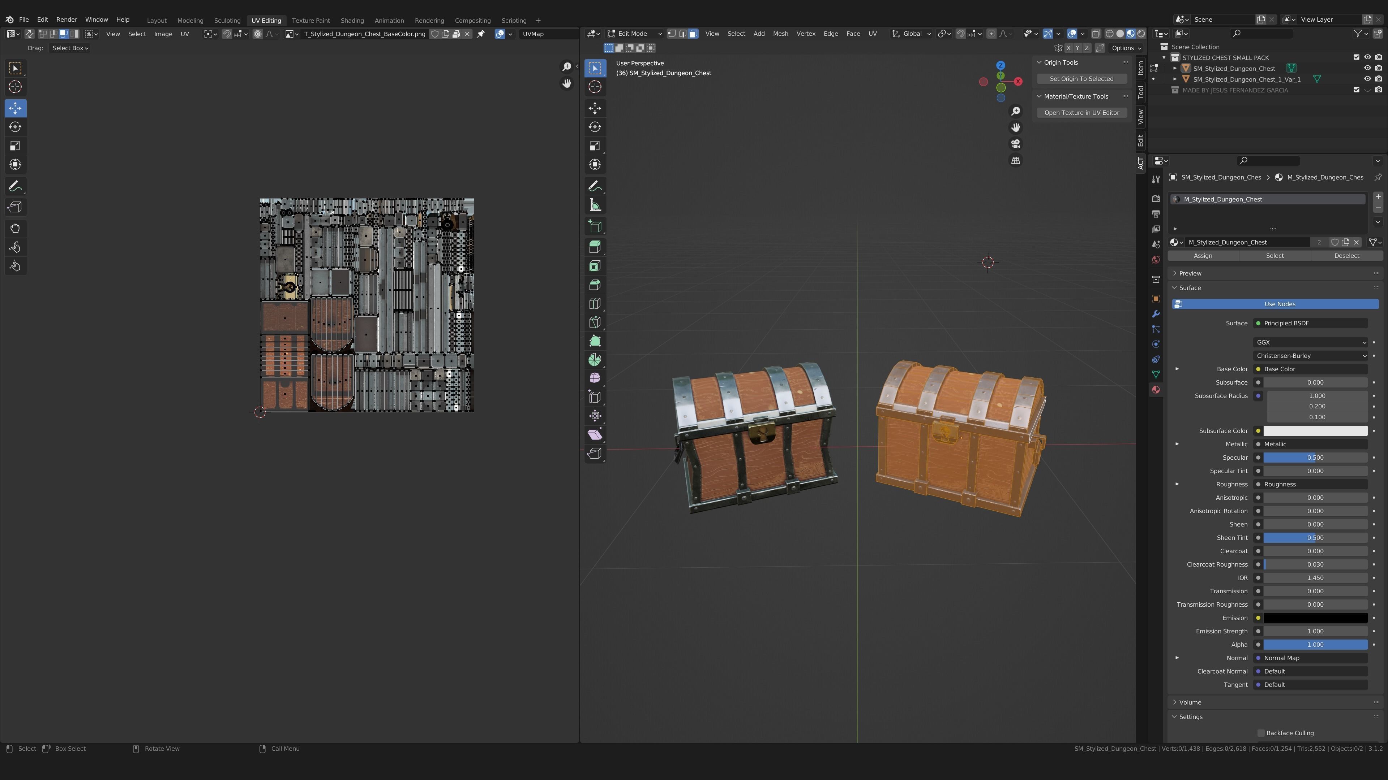
Task: Hide SM_Stylized_Dungeon_Chest_1_Var_1 via eye icon
Action: (1367, 79)
